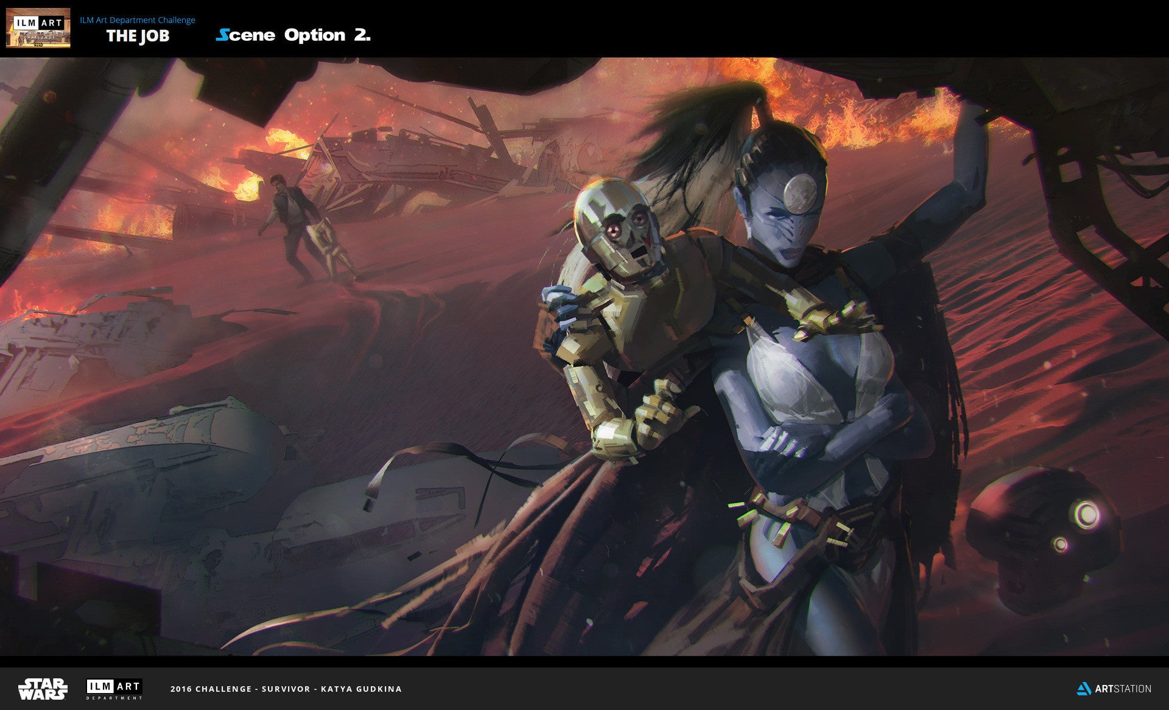The width and height of the screenshot is (1169, 710).
Task: Click the ILM Art challenge thumbnail top-left
Action: pos(38,28)
